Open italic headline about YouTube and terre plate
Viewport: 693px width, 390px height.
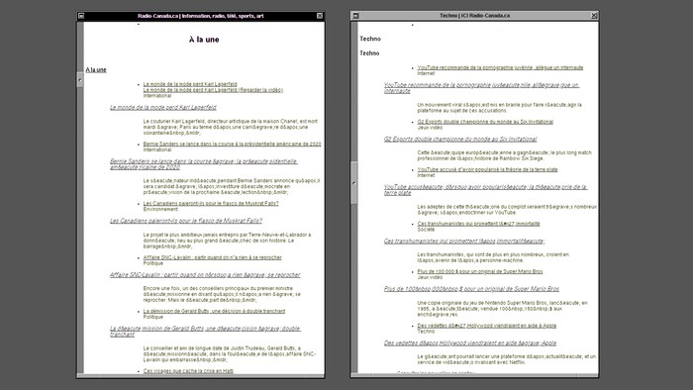click(x=485, y=190)
